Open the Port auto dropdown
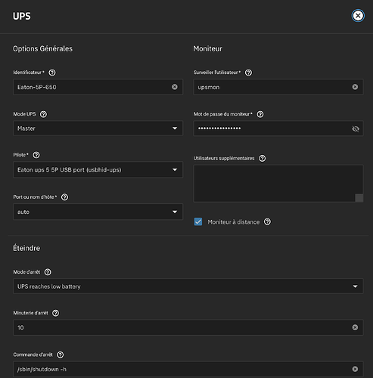Viewport: 373px width, 378px height. [98, 212]
